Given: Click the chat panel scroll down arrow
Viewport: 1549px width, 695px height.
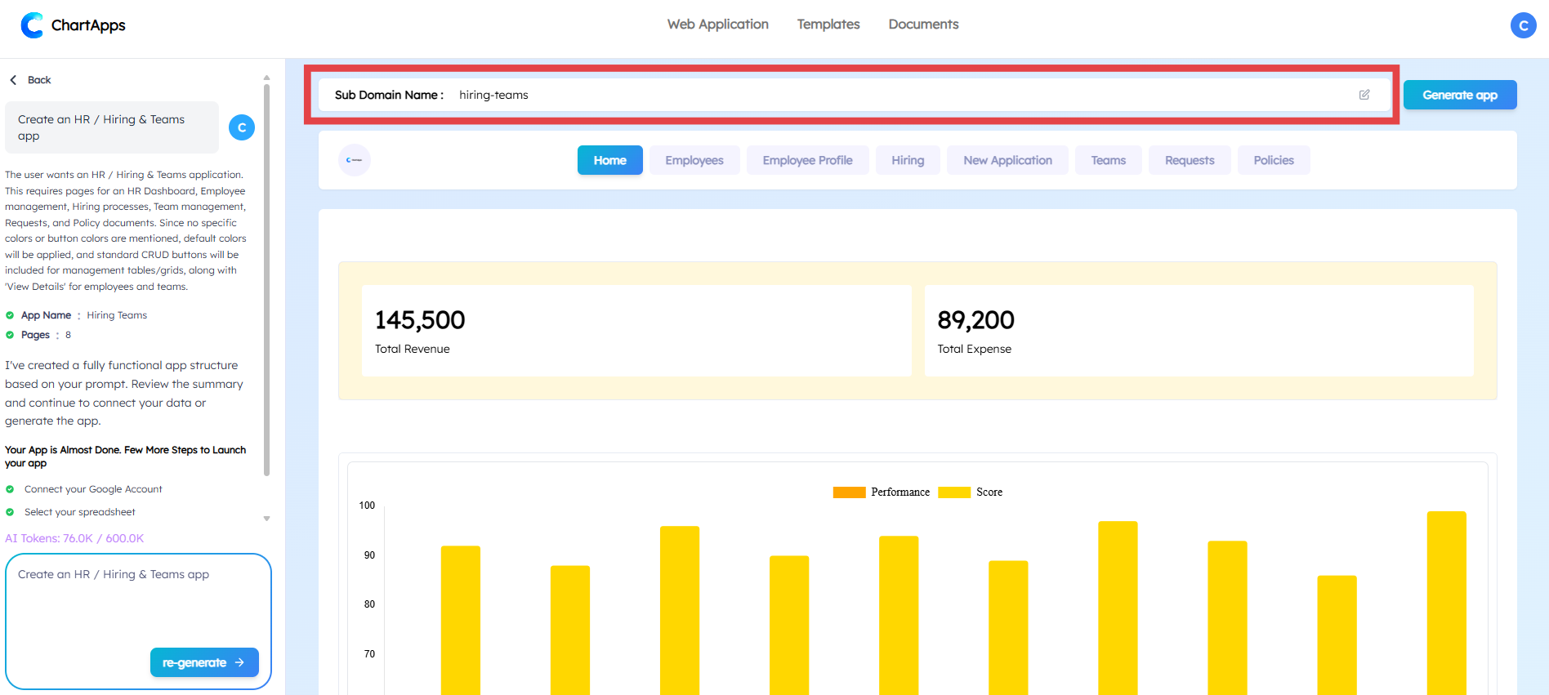Looking at the screenshot, I should [266, 519].
